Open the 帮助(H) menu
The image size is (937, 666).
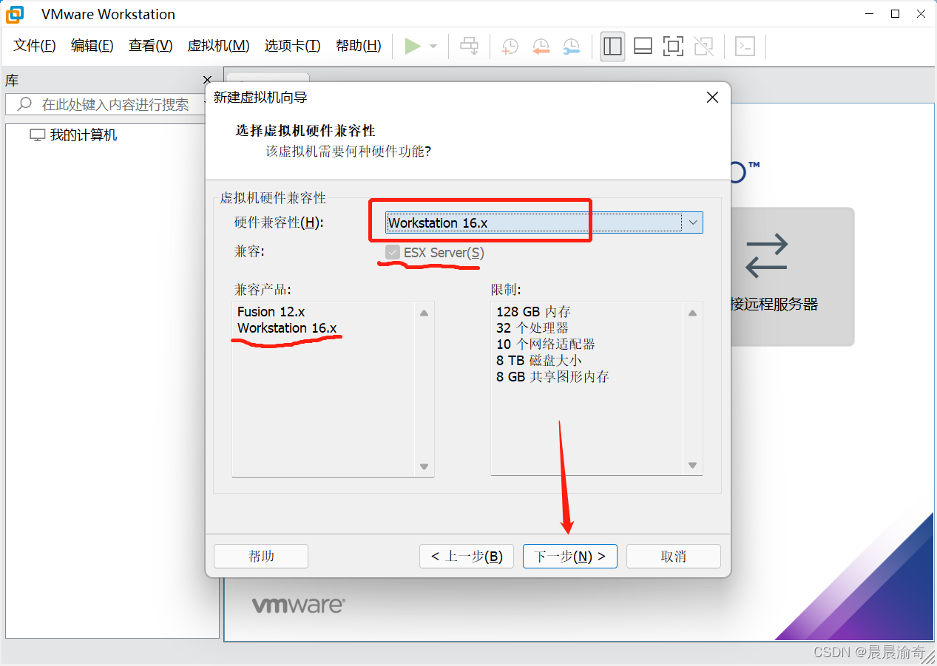[358, 46]
